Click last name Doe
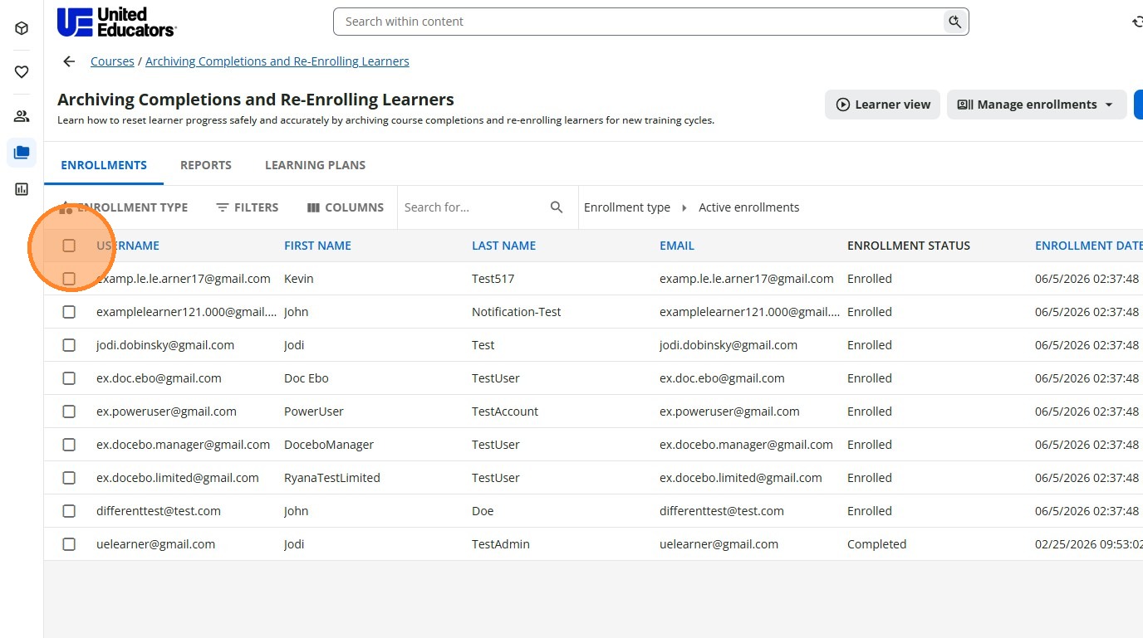1143x638 pixels. (x=483, y=511)
